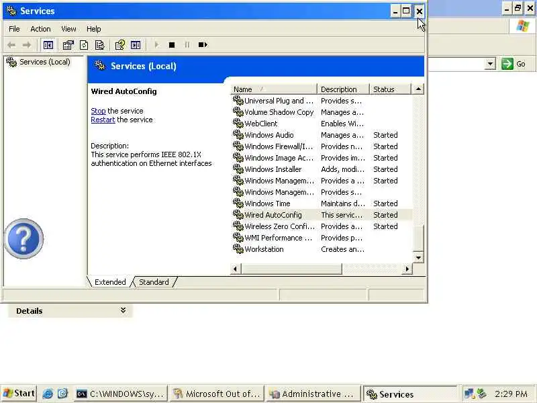Select the Wired AutoConfig service row
Screen dimensions: 537x403
tap(322, 215)
